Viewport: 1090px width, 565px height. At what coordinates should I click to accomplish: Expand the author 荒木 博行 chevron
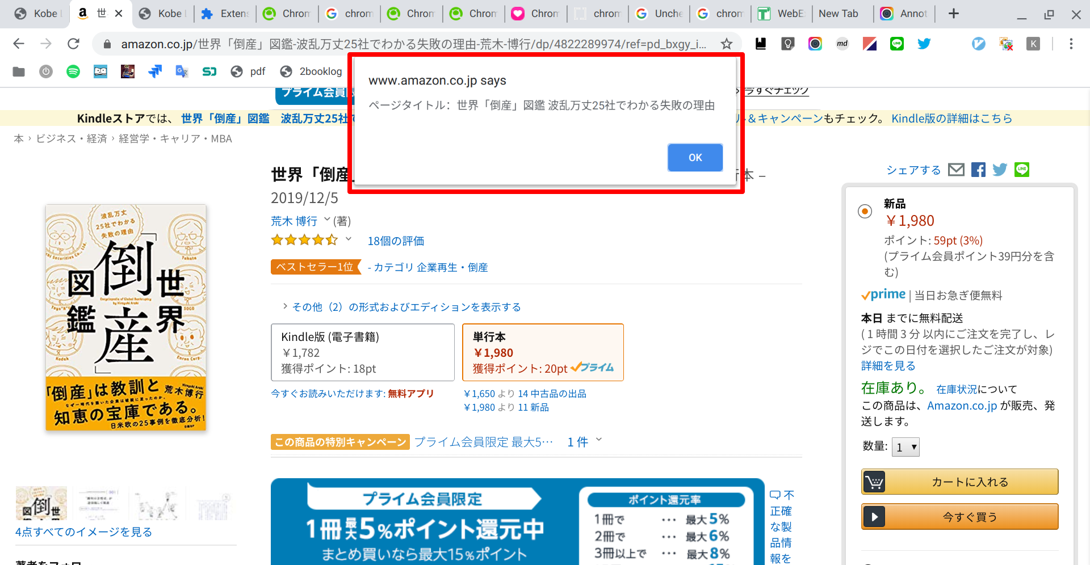click(x=327, y=220)
